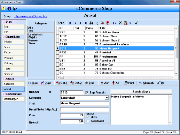Select Rennen category
Viewport: 180px width, 135px height.
tap(33, 40)
